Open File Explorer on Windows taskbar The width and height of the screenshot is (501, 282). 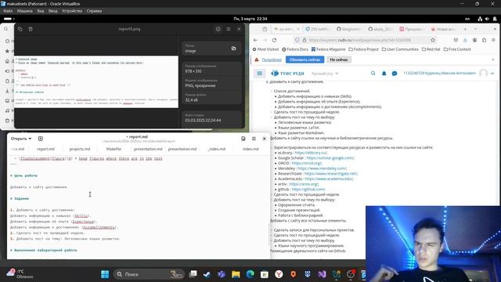pyautogui.click(x=236, y=274)
